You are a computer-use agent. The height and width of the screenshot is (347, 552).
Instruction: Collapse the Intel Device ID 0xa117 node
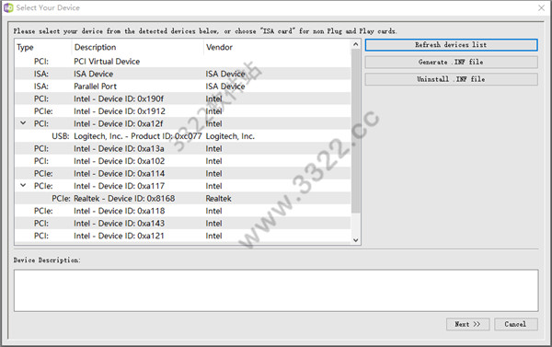23,185
